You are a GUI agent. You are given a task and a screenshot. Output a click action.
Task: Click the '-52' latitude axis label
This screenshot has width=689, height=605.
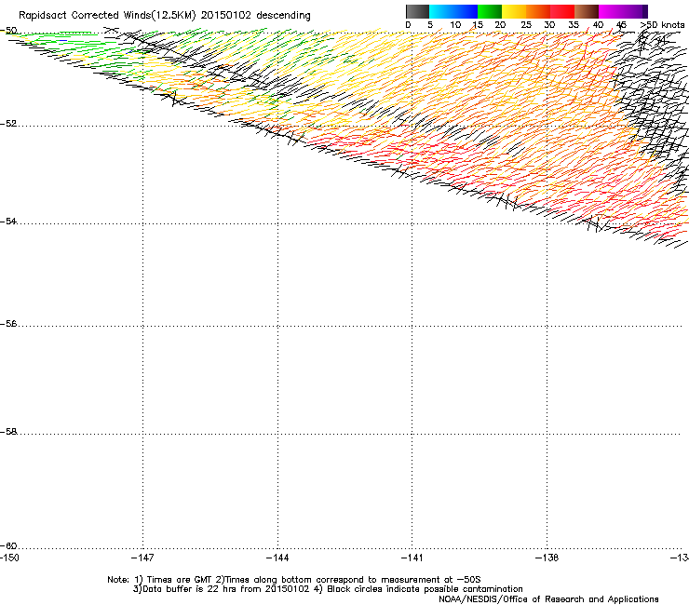(8, 124)
